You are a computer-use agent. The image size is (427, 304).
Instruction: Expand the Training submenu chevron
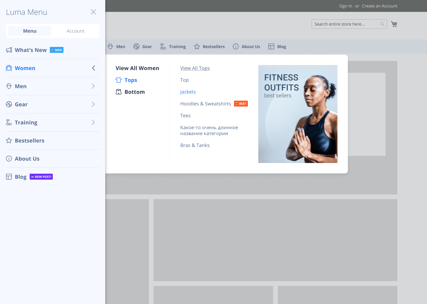(93, 122)
